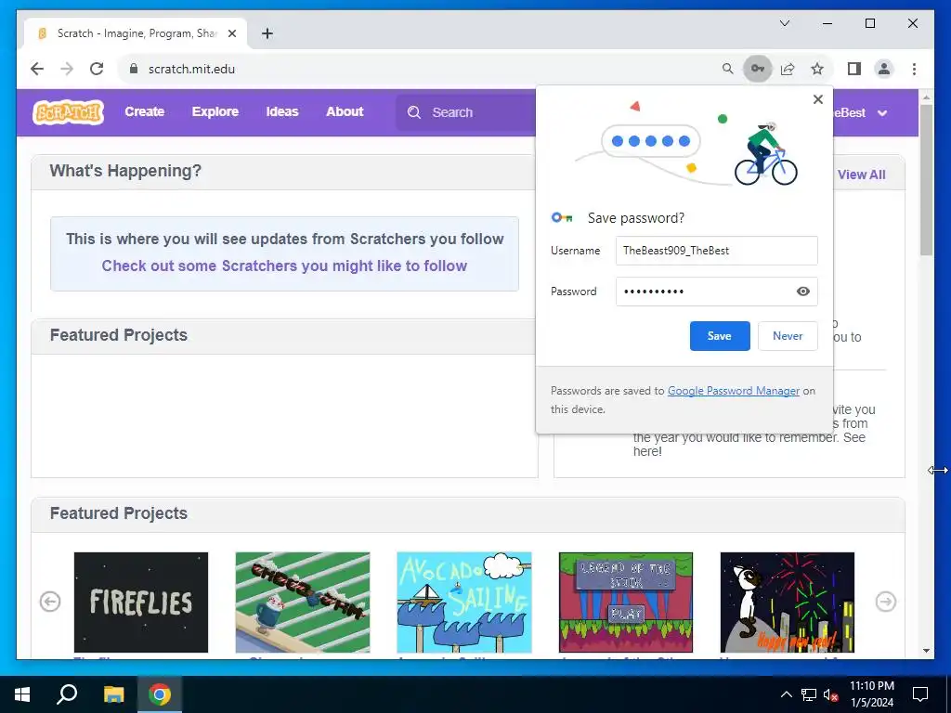Open the Chrome profile avatar icon
The image size is (951, 713).
click(884, 69)
